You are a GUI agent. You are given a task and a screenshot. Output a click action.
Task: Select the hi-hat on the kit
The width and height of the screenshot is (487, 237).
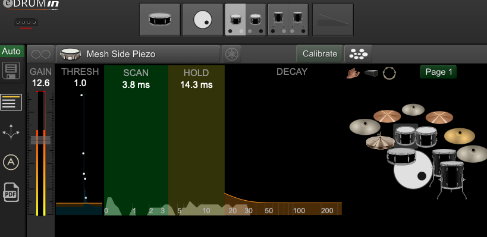click(x=380, y=142)
